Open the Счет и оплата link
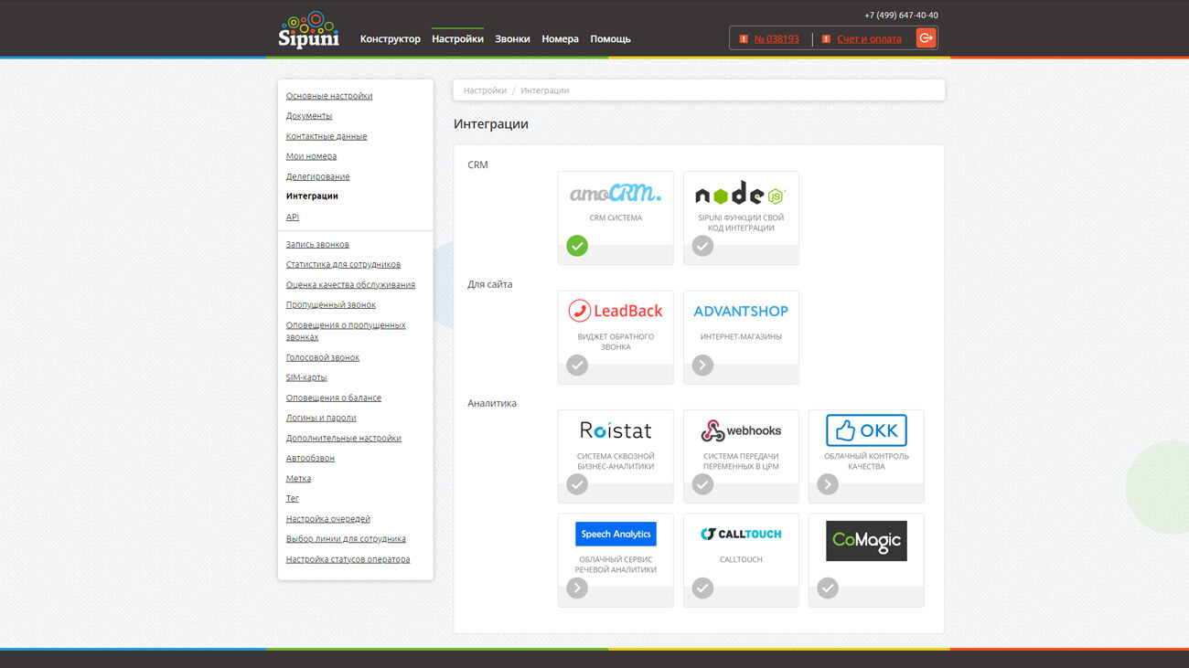The width and height of the screenshot is (1189, 668). click(x=868, y=39)
